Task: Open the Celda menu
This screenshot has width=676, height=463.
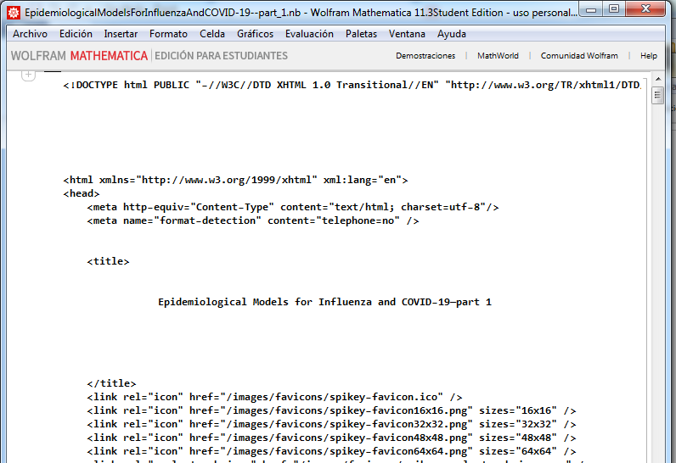Action: (212, 34)
